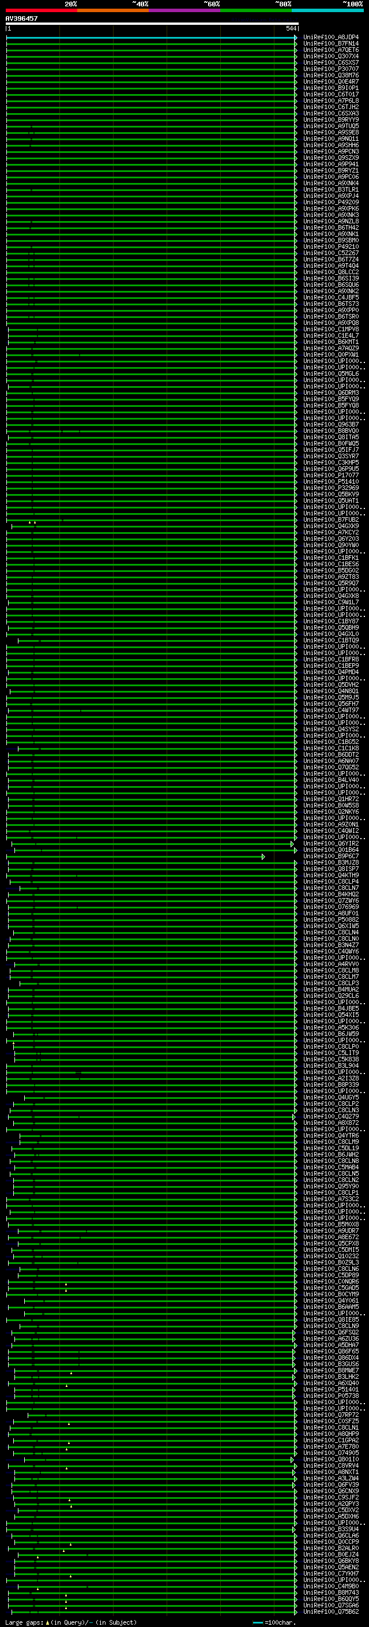Choose the label UniRef100_P50882
The height and width of the screenshot is (1627, 369).
point(331,919)
